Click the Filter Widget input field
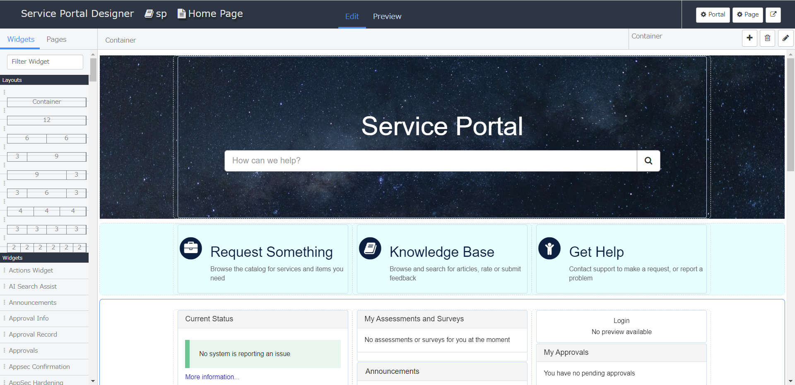Screen dimensions: 795x385 coord(45,62)
